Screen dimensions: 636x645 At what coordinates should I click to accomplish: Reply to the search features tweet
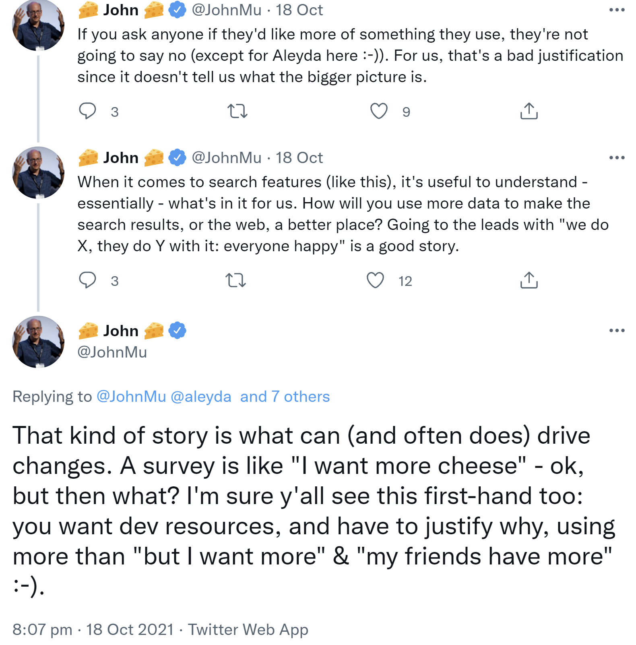point(87,280)
